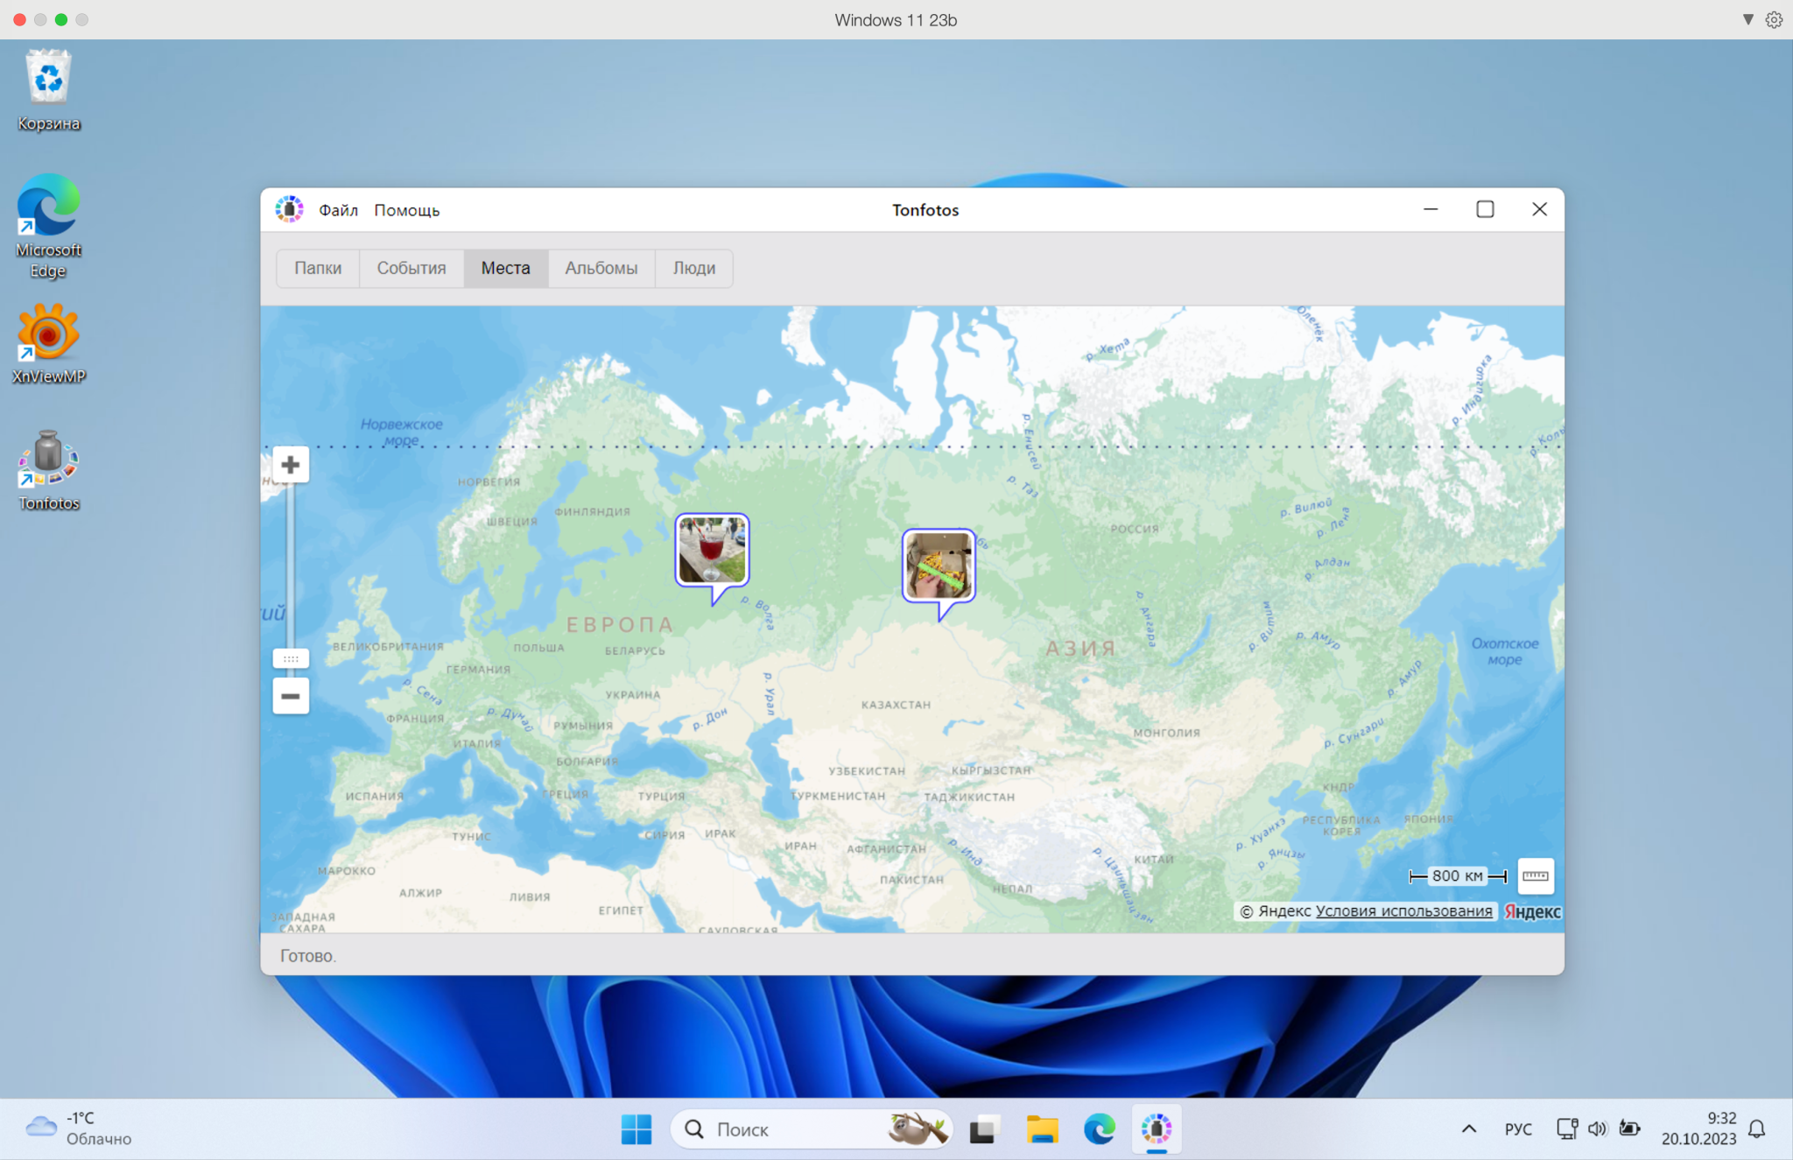
Task: Click the taskbar Поиск search box
Action: 812,1129
